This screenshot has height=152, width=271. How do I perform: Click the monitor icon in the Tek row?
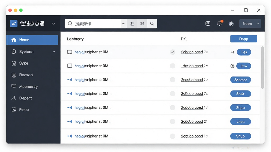(70, 52)
